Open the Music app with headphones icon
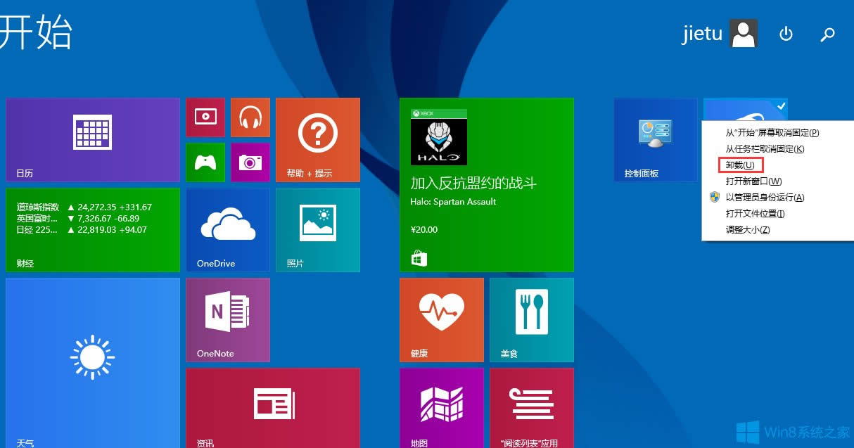 251,117
